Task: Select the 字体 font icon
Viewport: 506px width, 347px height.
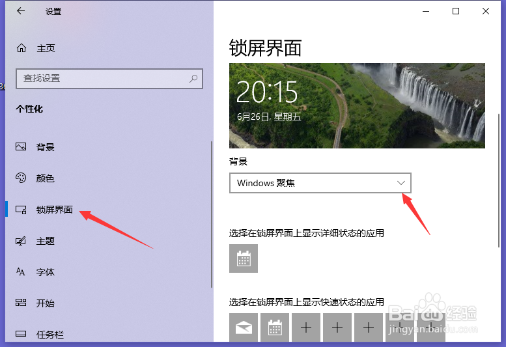Action: (x=21, y=271)
